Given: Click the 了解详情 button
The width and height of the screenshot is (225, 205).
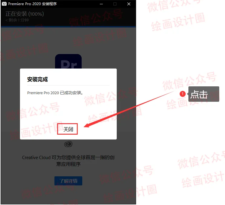Looking at the screenshot, I should pyautogui.click(x=68, y=181).
